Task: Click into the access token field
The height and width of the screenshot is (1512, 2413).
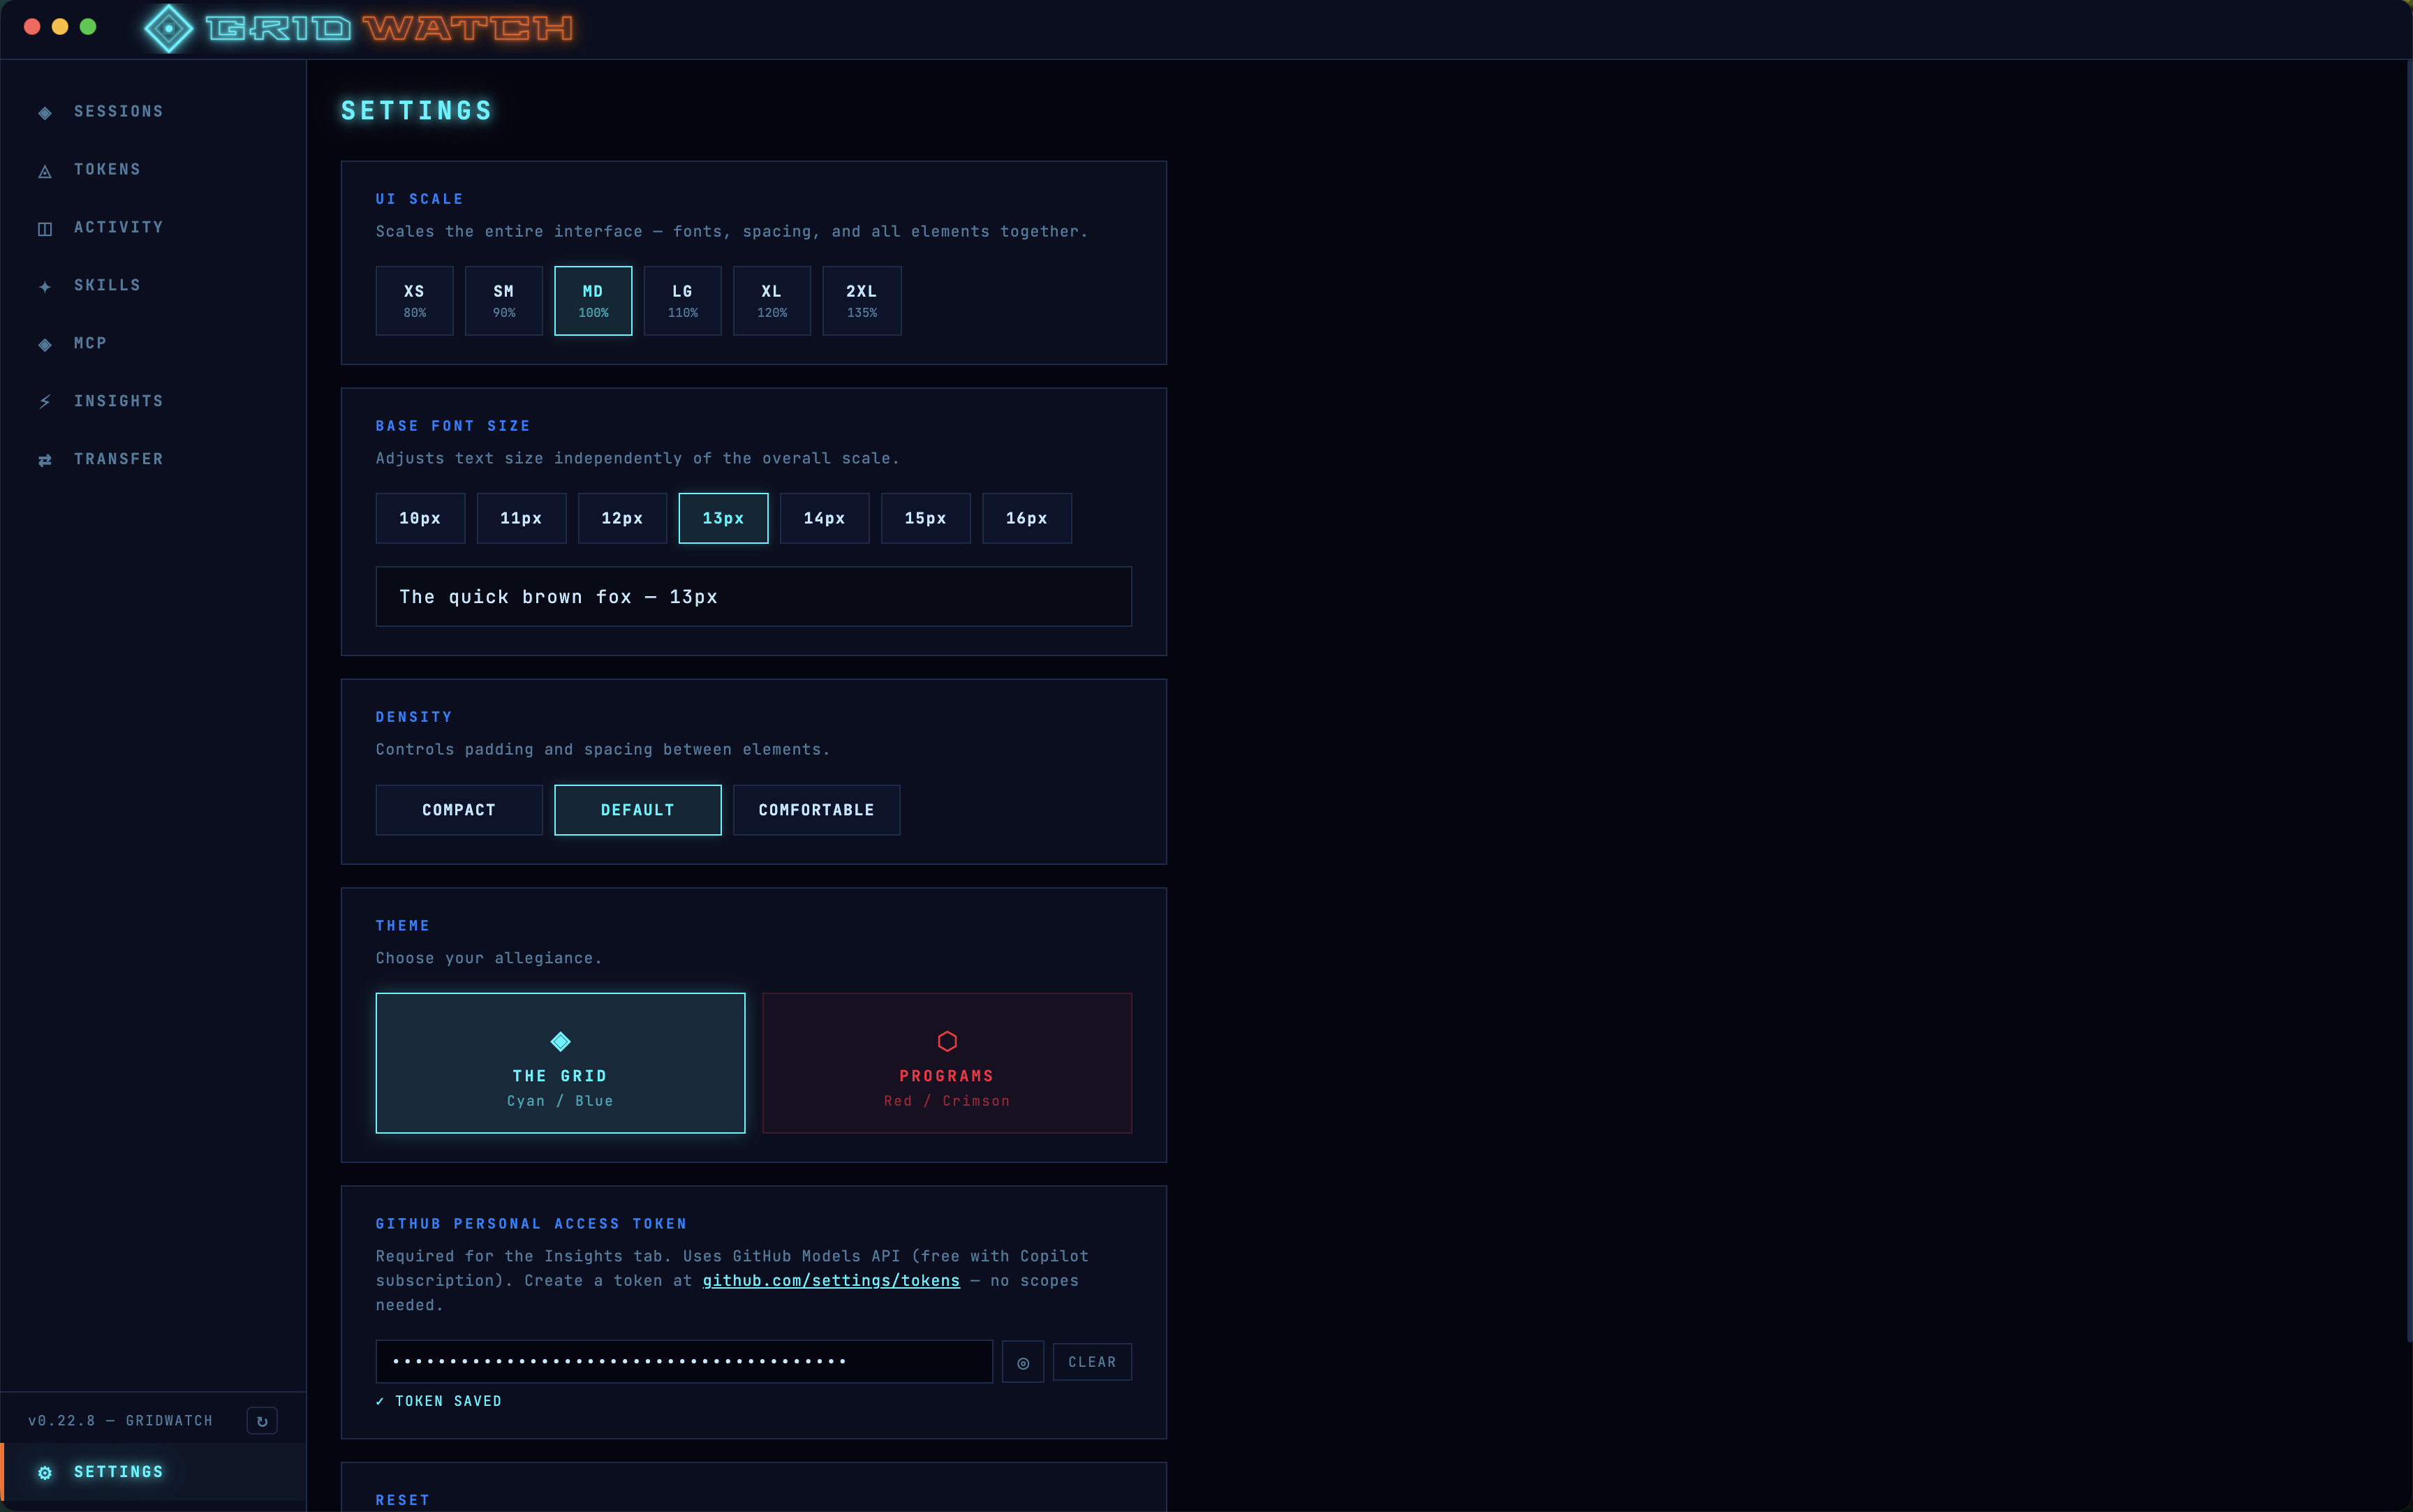Action: (x=684, y=1362)
